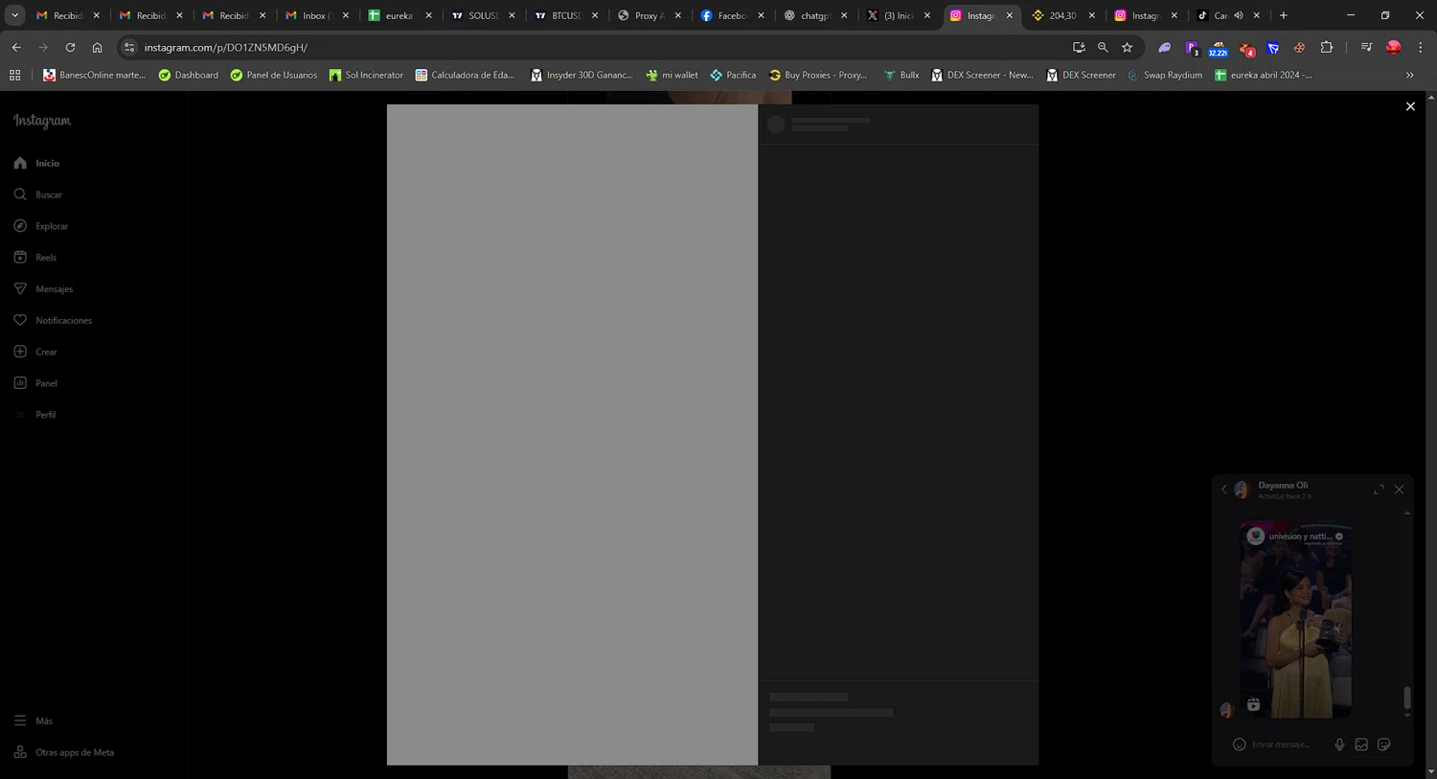Go to browser home page
Image resolution: width=1437 pixels, height=779 pixels.
coord(97,47)
